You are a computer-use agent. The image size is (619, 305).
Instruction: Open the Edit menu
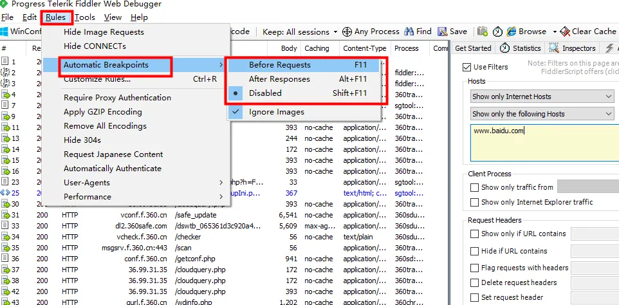[x=30, y=17]
